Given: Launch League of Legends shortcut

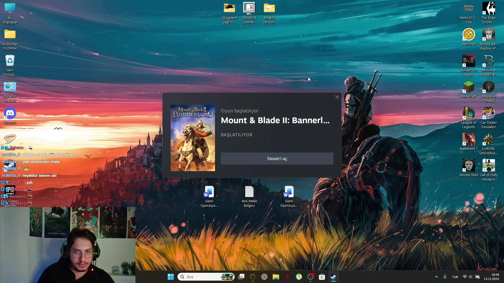Looking at the screenshot, I should 469,118.
